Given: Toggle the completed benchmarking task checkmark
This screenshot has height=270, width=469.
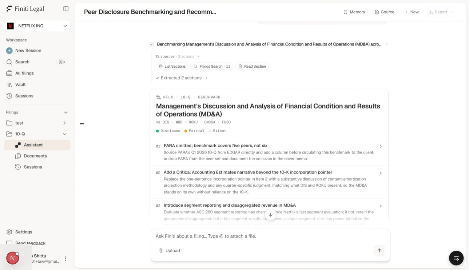Looking at the screenshot, I should click(151, 44).
